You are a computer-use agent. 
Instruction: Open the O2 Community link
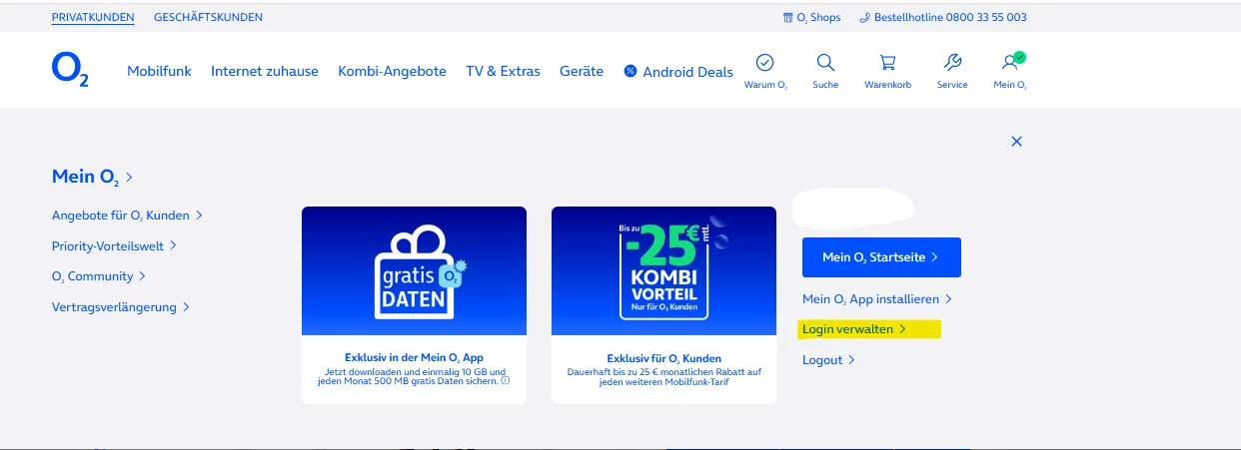(99, 276)
